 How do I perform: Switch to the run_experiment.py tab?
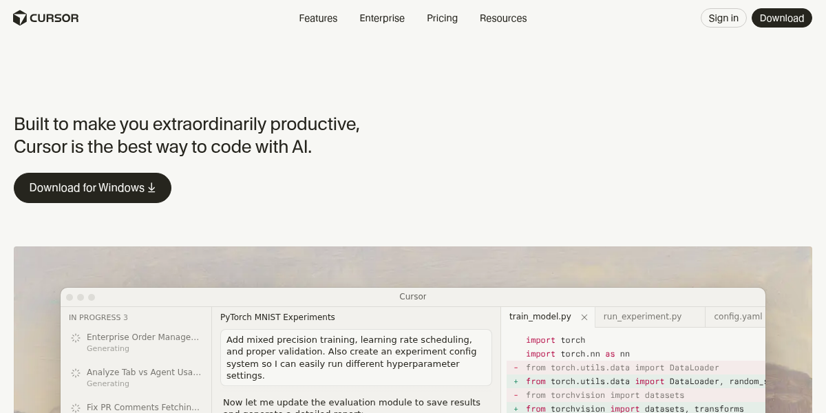coord(642,317)
